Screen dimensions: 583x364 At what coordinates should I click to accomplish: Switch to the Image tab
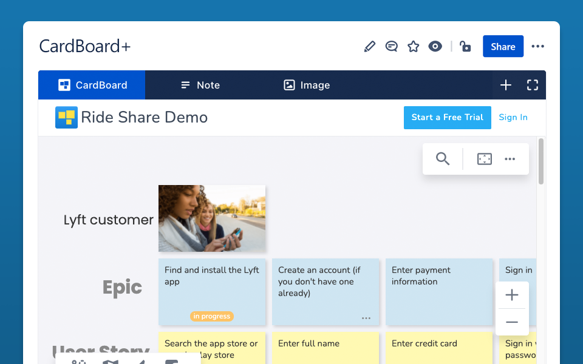pyautogui.click(x=306, y=85)
